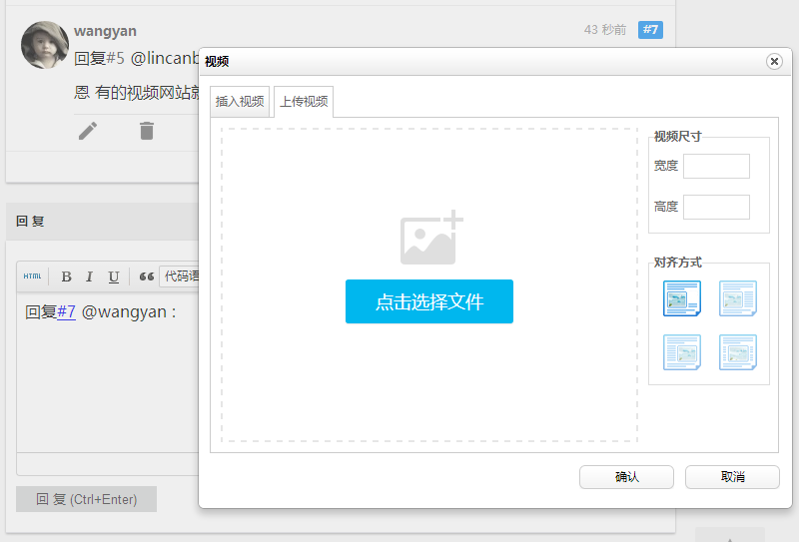Screen dimensions: 799x542
Task: Click the #7 floor badge on wangyan's post
Action: pos(650,30)
